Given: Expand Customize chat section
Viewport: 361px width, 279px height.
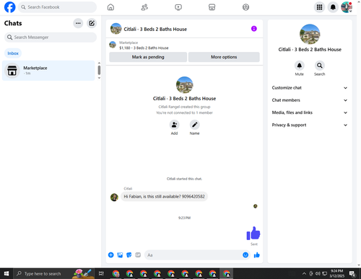Looking at the screenshot, I should click(x=310, y=88).
